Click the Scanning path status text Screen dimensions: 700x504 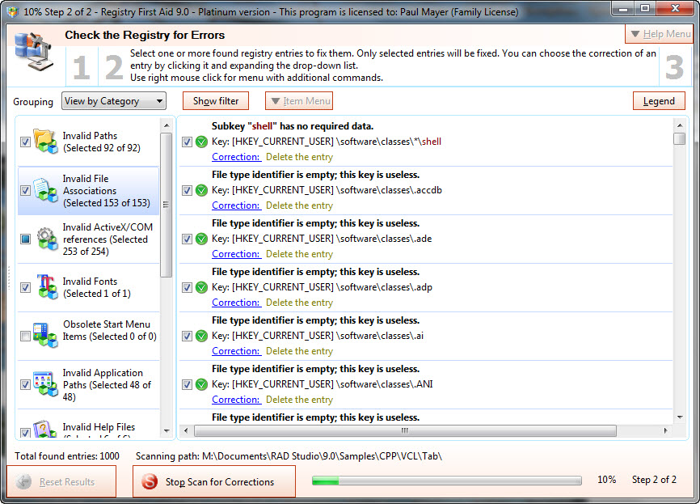(289, 456)
